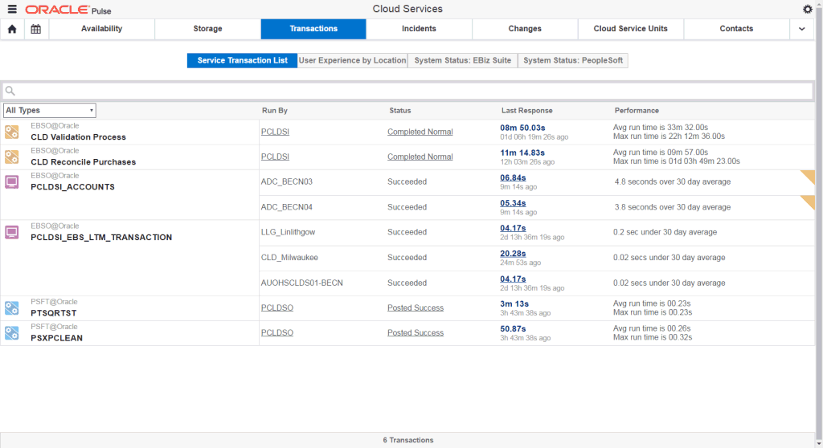
Task: Click the Run By column header
Action: (275, 111)
